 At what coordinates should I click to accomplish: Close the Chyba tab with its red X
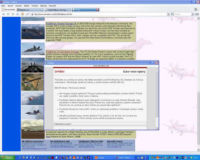coord(97,10)
